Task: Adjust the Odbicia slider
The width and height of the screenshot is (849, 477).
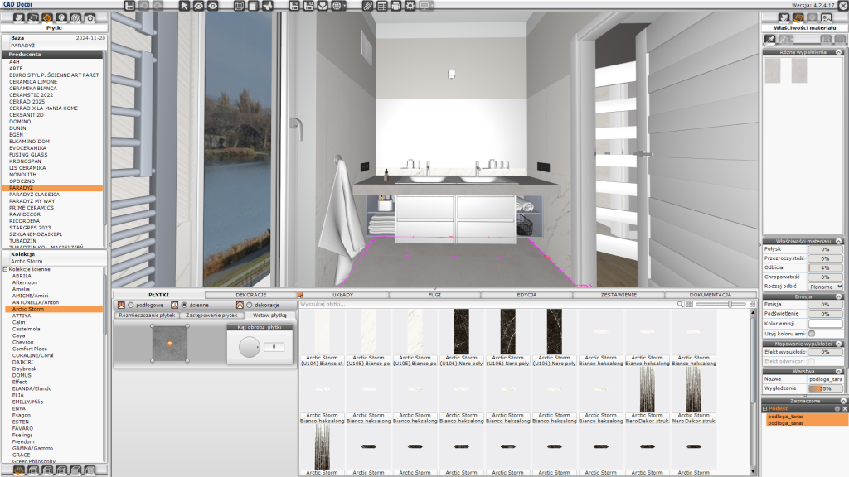Action: [x=824, y=267]
